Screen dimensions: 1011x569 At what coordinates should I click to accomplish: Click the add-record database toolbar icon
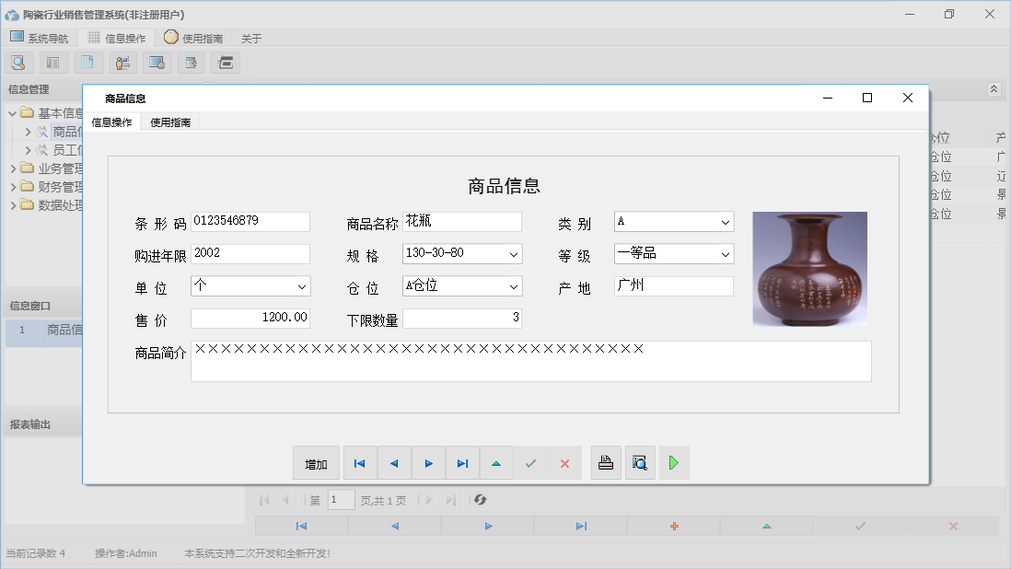(191, 62)
